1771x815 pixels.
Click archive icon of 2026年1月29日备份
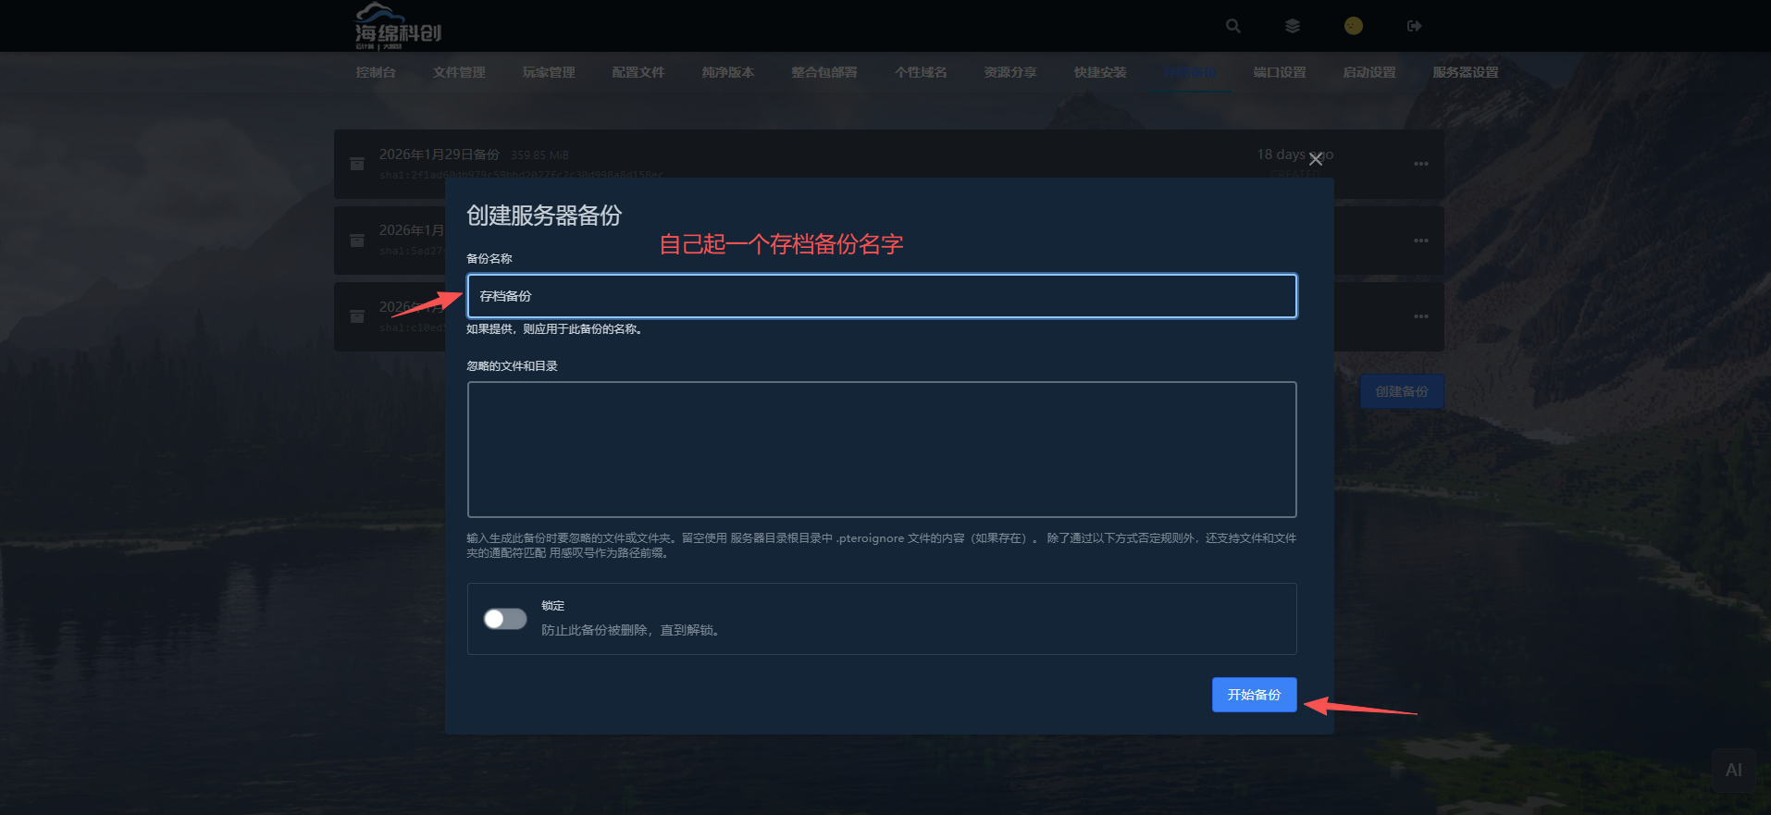pos(357,164)
